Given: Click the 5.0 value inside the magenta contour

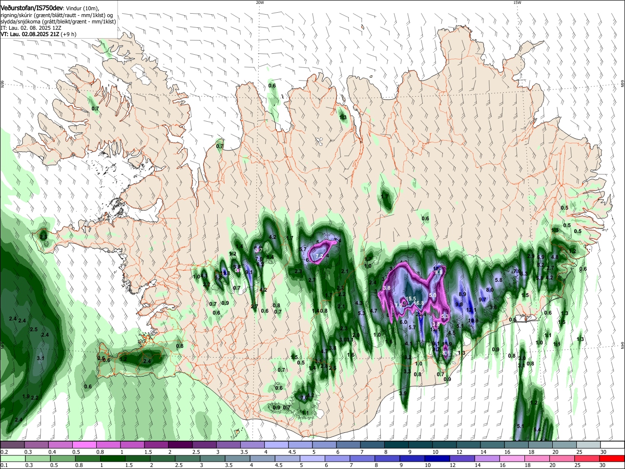Looking at the screenshot, I should 433,295.
